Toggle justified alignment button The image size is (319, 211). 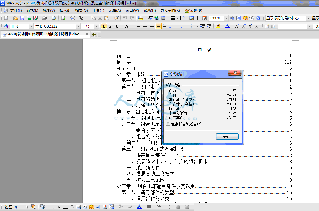coord(158,26)
